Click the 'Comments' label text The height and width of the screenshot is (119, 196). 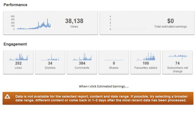pos(82,68)
